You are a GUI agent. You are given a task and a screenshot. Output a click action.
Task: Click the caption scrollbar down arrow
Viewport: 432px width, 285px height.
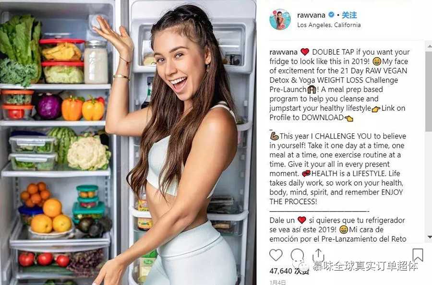pyautogui.click(x=429, y=237)
